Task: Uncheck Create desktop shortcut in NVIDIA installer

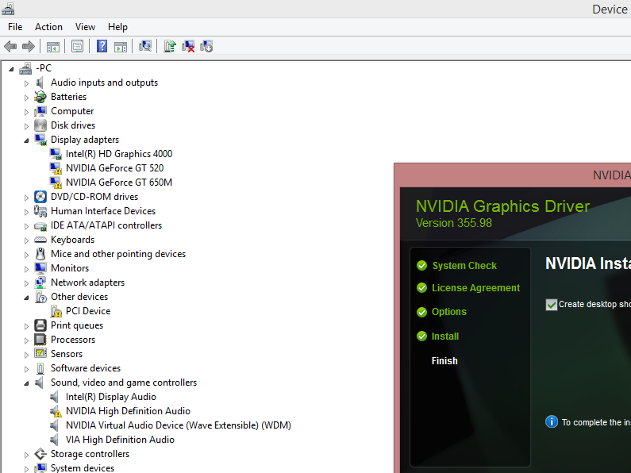Action: tap(552, 305)
